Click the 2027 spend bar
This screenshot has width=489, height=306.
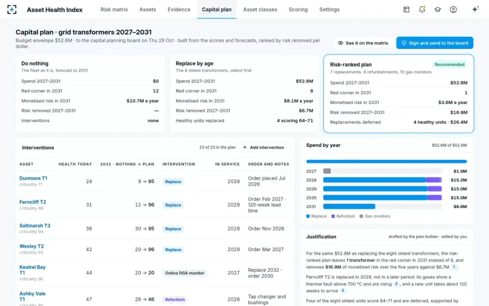(382, 171)
